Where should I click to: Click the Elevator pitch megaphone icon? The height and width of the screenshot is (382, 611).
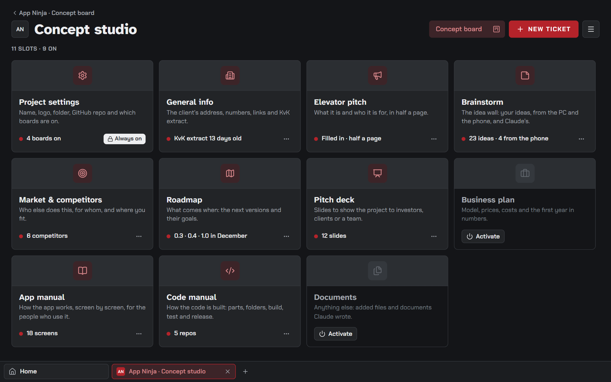[377, 75]
